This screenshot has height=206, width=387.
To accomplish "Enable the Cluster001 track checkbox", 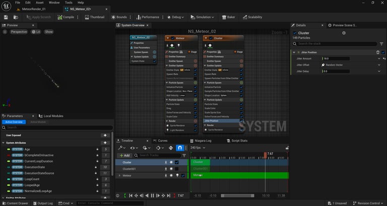I will coord(177,169).
